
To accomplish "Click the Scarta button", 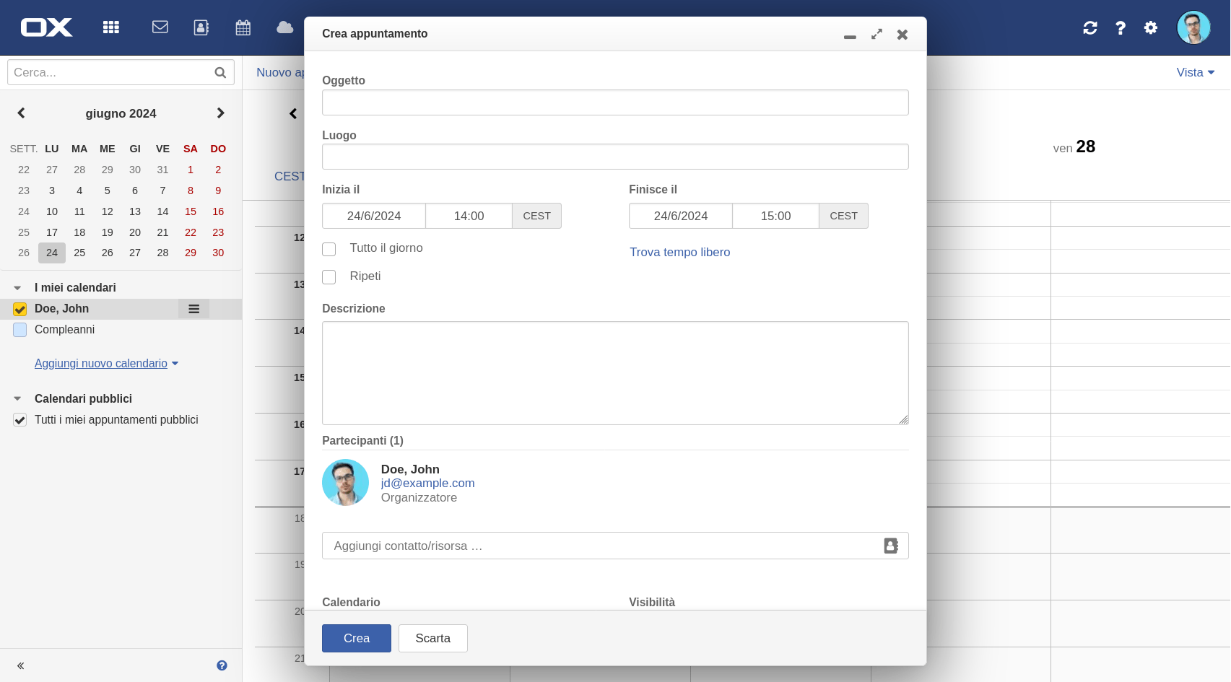I will (x=433, y=638).
